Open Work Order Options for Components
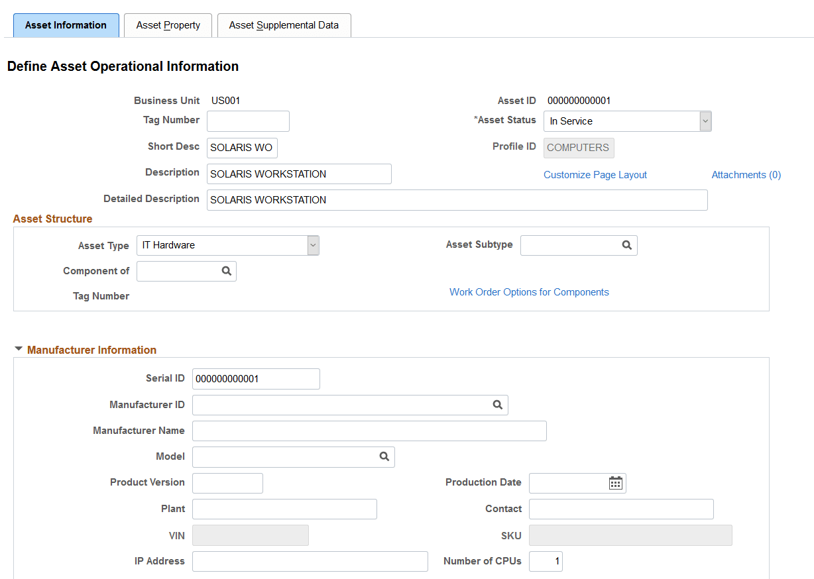The width and height of the screenshot is (814, 579). pos(529,291)
